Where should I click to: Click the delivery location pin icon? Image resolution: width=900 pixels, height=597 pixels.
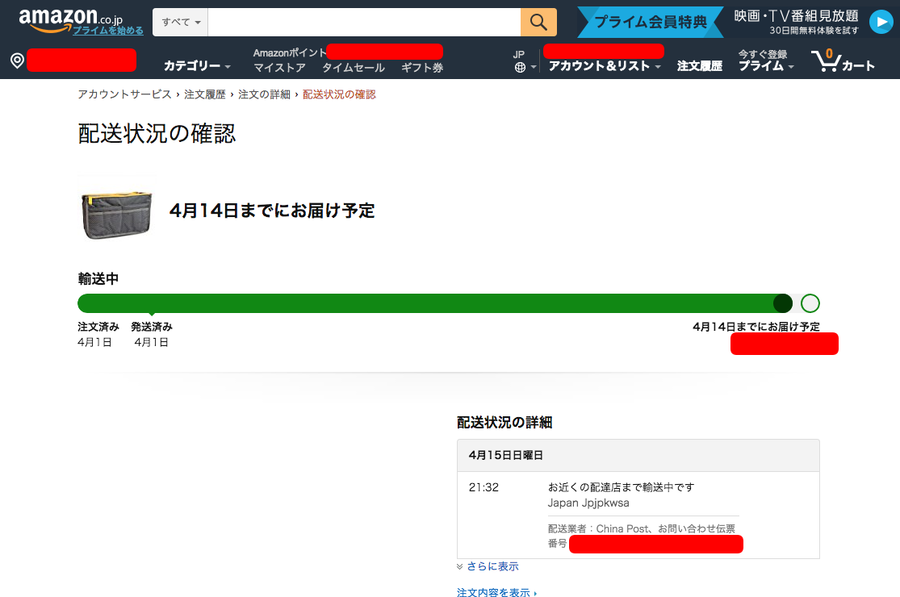17,60
